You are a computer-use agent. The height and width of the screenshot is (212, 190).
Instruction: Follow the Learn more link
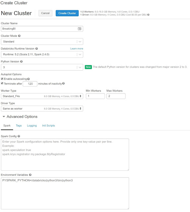point(77,49)
